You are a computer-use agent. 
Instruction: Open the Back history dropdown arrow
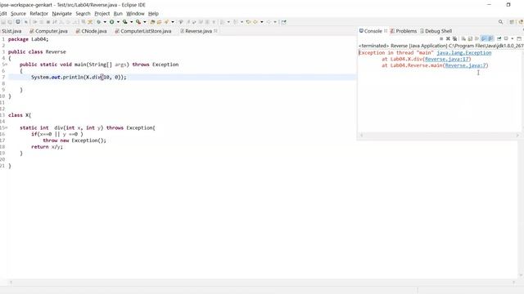pos(262,22)
